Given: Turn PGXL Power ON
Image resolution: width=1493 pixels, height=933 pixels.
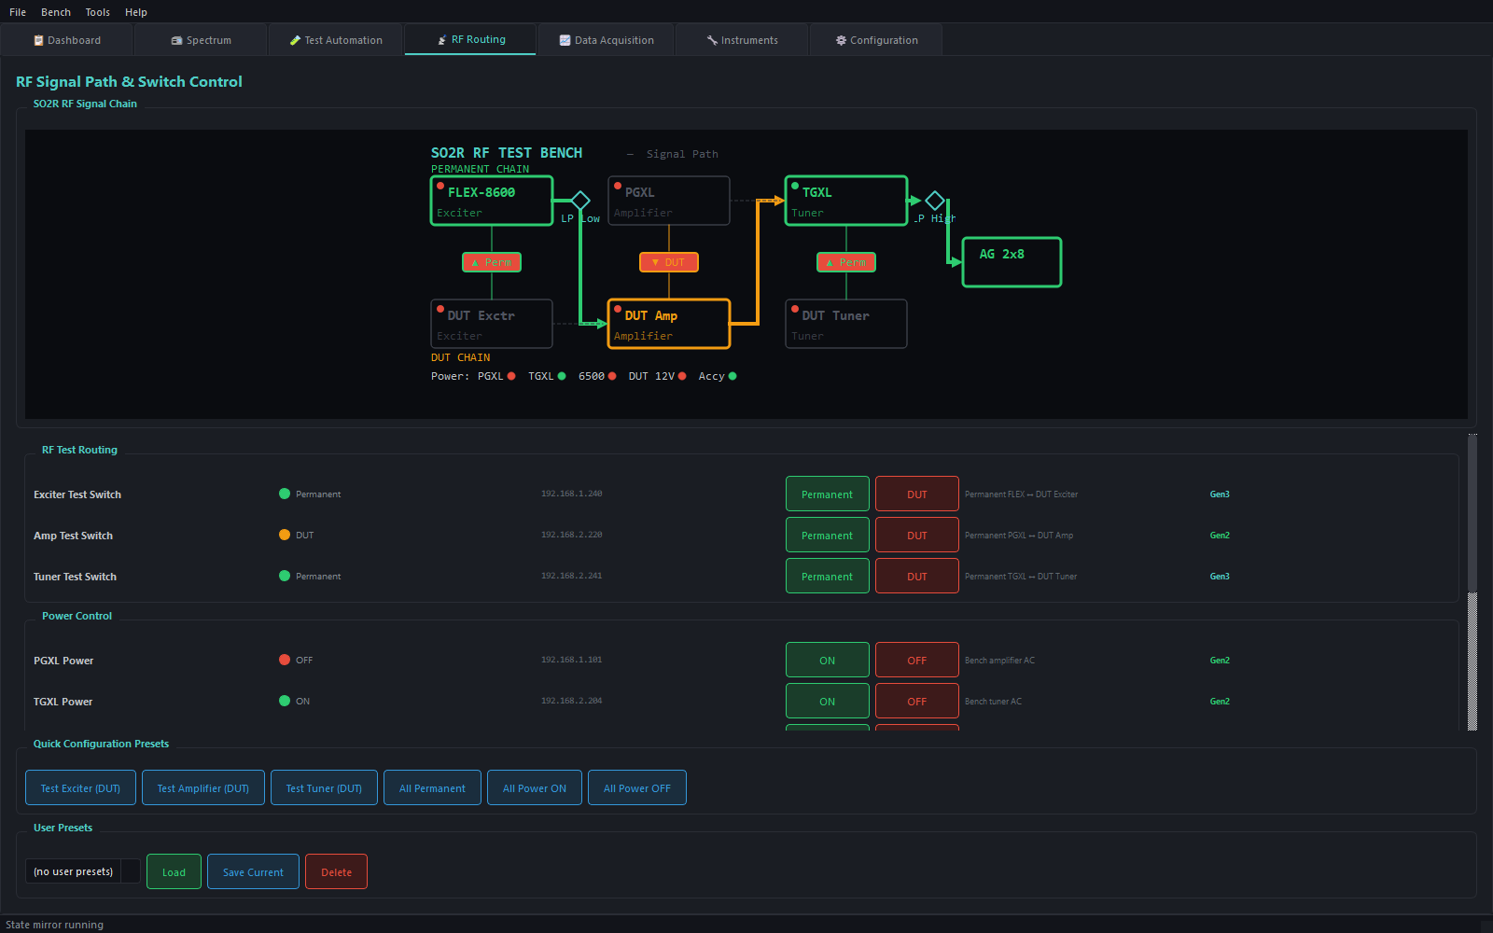Looking at the screenshot, I should point(828,661).
